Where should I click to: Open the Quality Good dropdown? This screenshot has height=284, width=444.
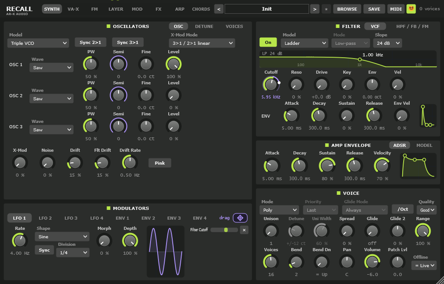(x=426, y=210)
